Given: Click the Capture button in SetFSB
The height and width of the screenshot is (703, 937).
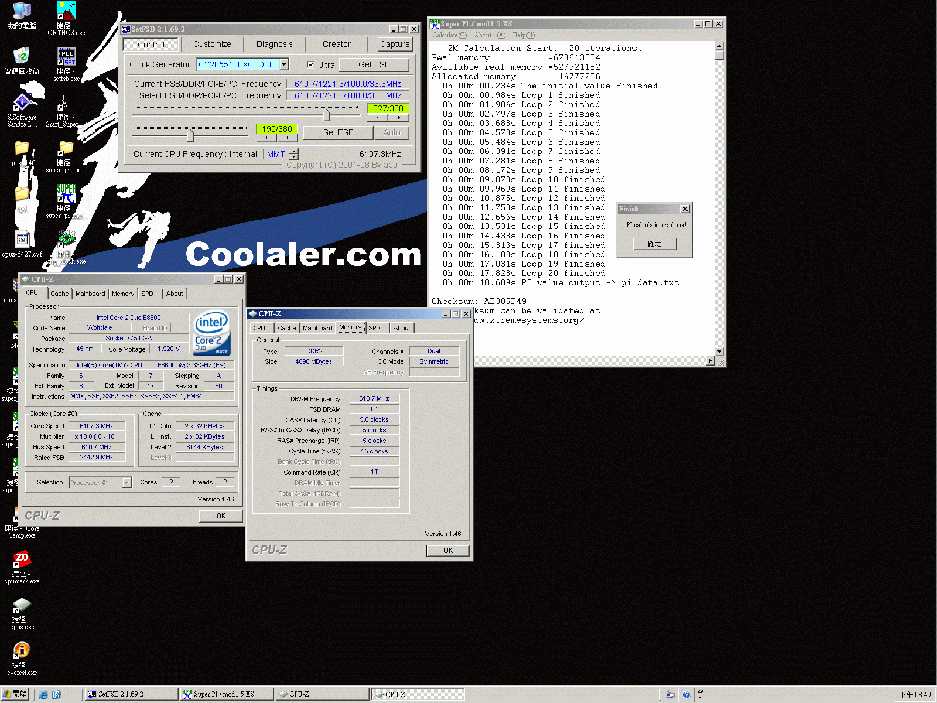Looking at the screenshot, I should [x=395, y=44].
